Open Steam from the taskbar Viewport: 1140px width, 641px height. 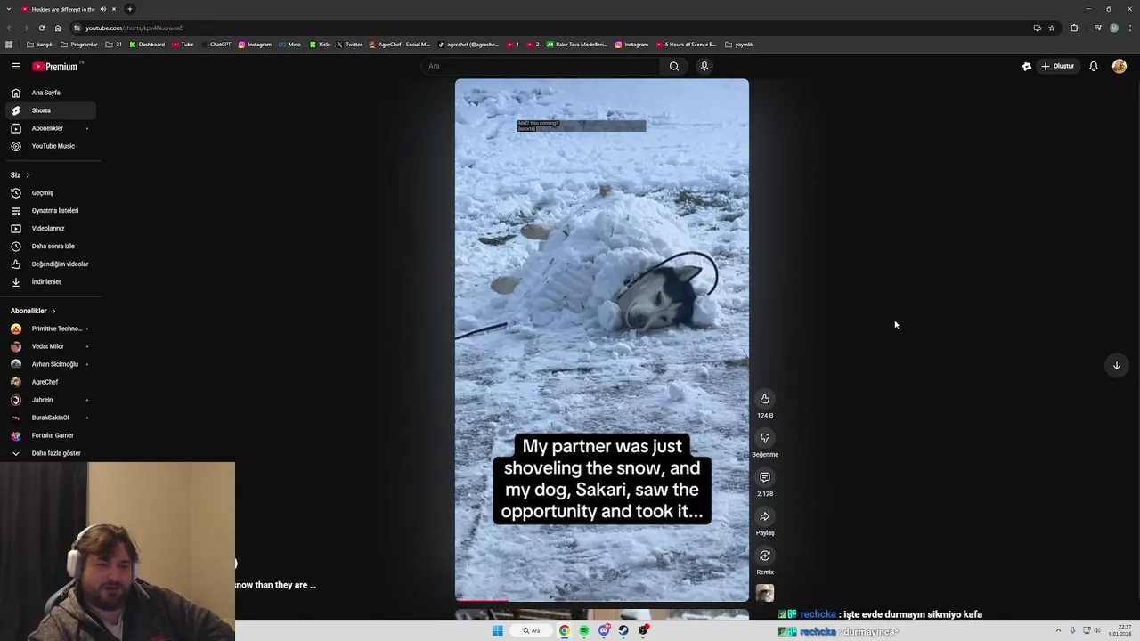(x=623, y=630)
